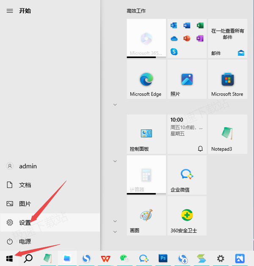Open the Microsoft Edge tile
Image resolution: width=254 pixels, height=266 pixels.
click(146, 79)
